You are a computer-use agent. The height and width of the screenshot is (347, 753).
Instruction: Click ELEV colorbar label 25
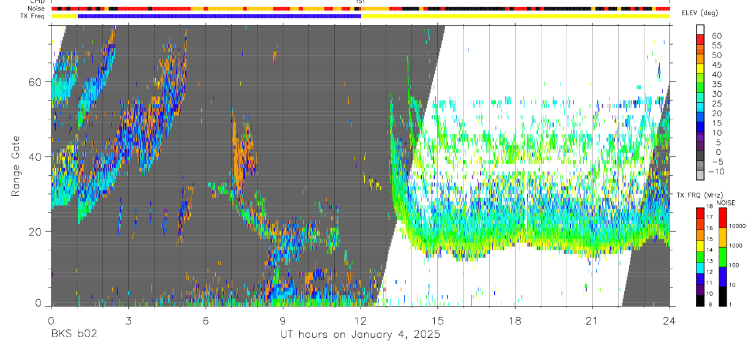pos(717,104)
